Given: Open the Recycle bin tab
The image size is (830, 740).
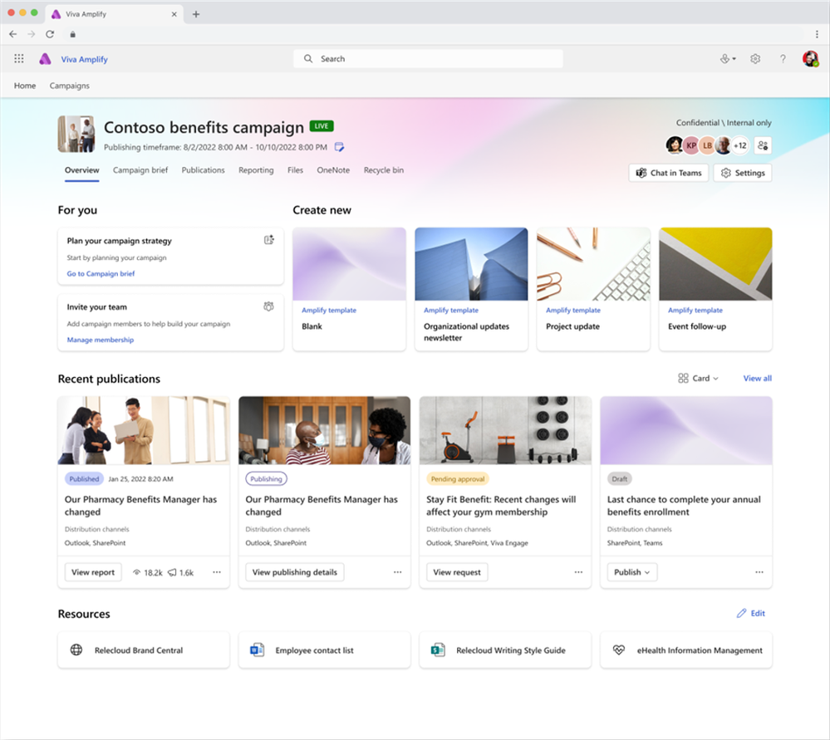Looking at the screenshot, I should click(384, 170).
